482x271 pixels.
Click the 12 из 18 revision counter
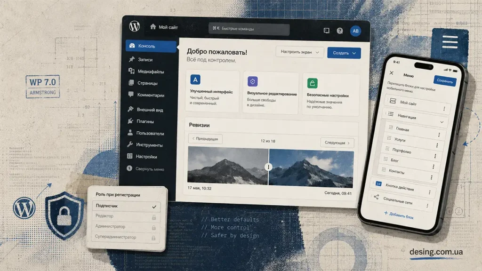[268, 141]
